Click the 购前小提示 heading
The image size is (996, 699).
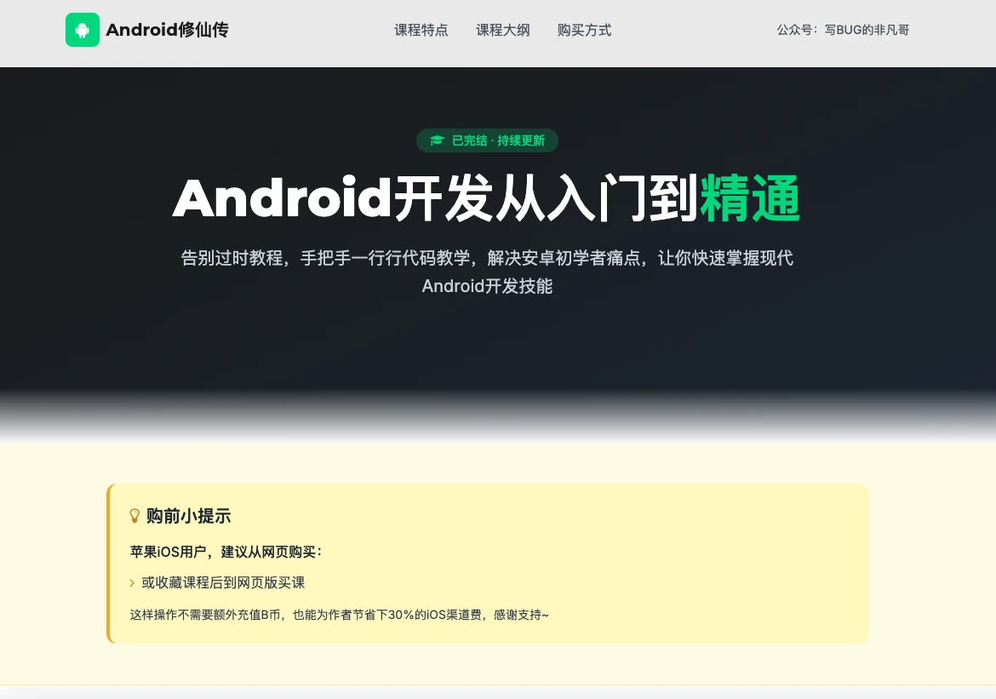point(189,515)
